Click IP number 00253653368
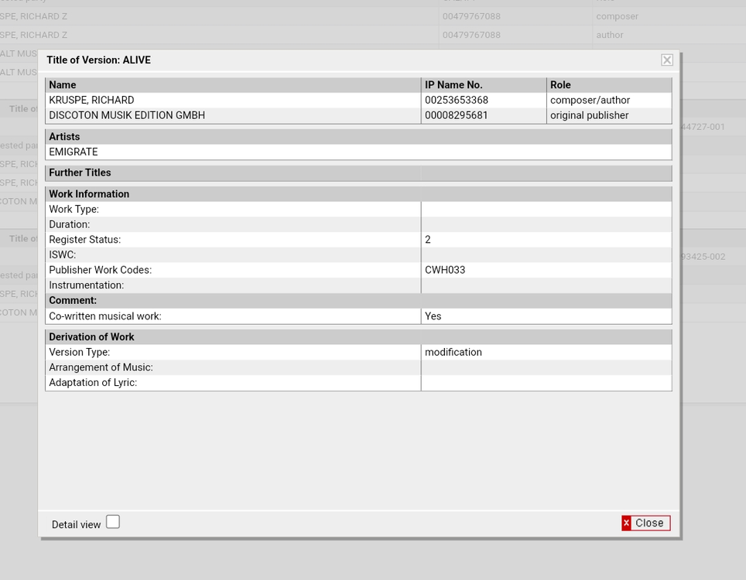Screen dimensions: 746x580 [457, 101]
